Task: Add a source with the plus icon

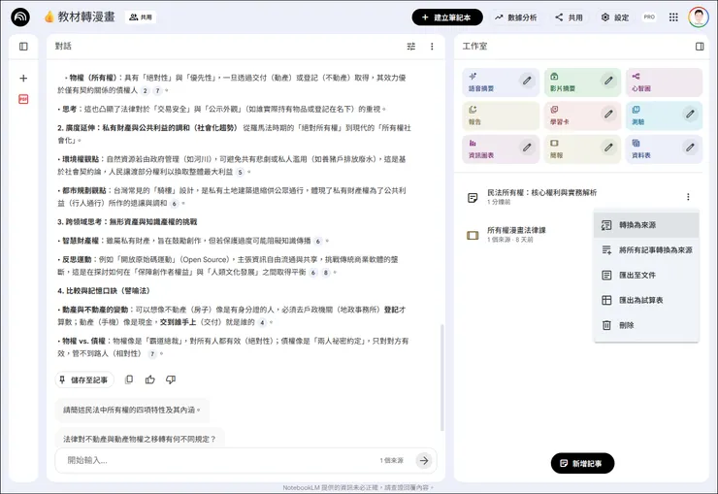Action: (x=23, y=79)
